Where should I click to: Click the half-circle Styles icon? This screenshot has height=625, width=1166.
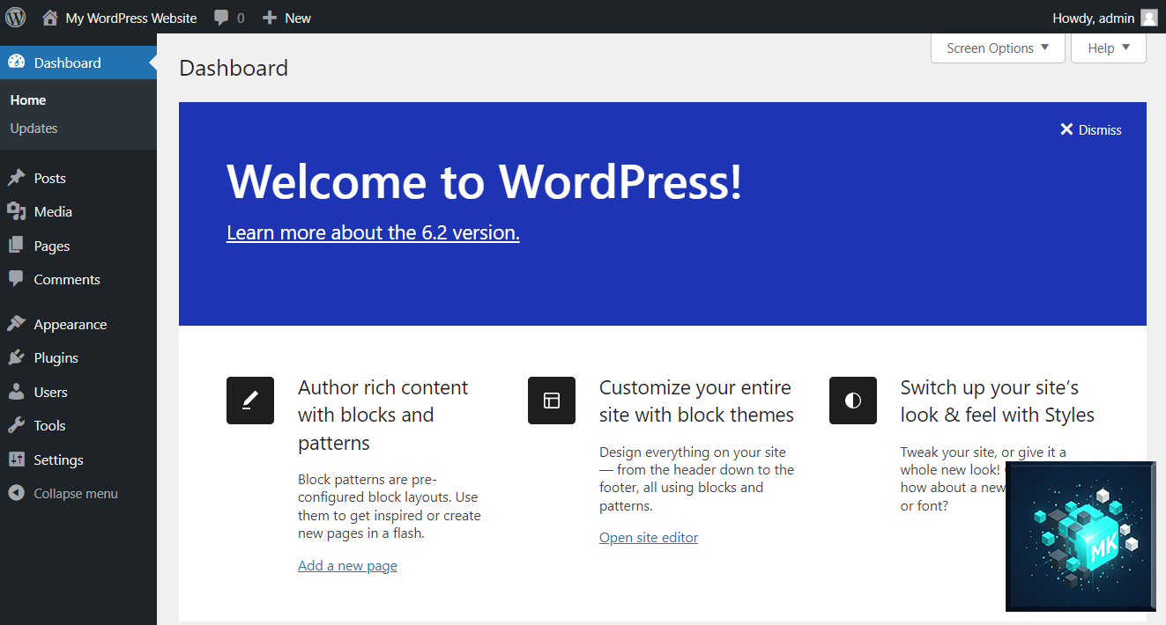(853, 401)
